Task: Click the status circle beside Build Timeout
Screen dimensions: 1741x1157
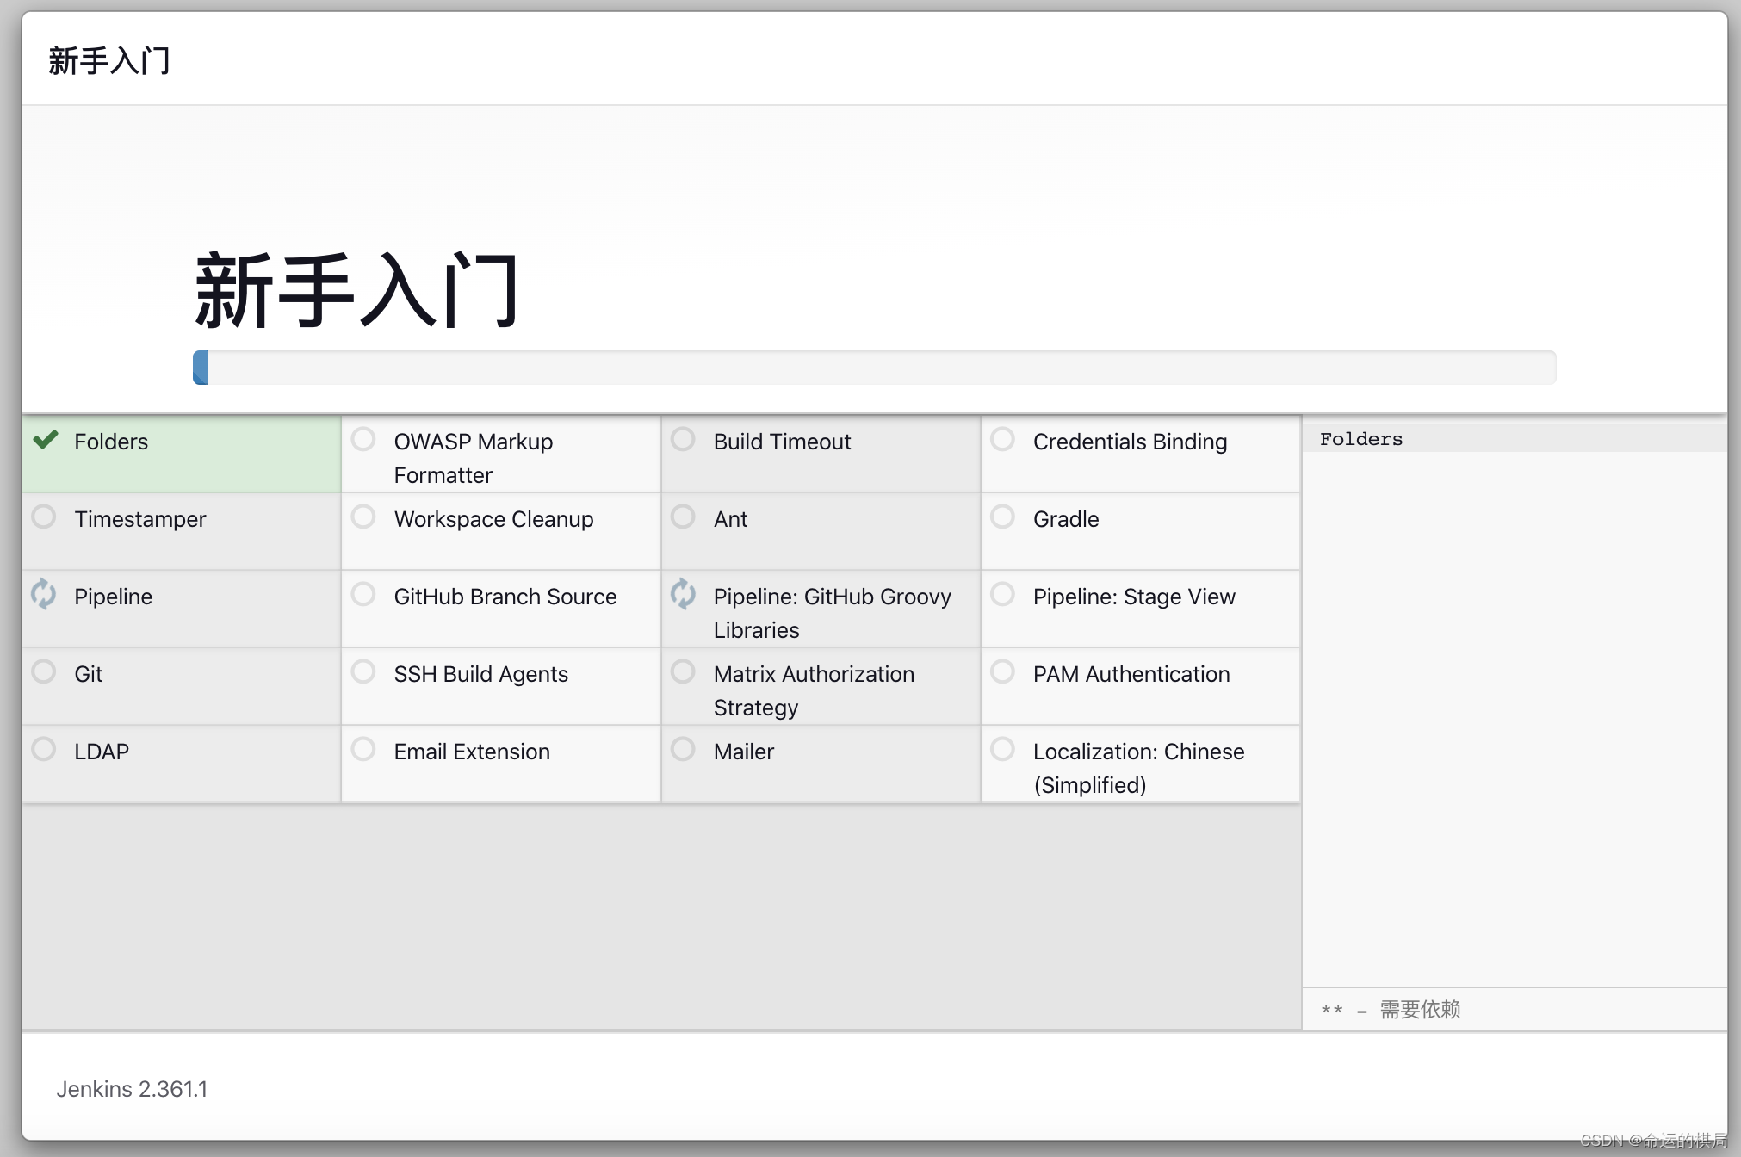Action: click(683, 440)
